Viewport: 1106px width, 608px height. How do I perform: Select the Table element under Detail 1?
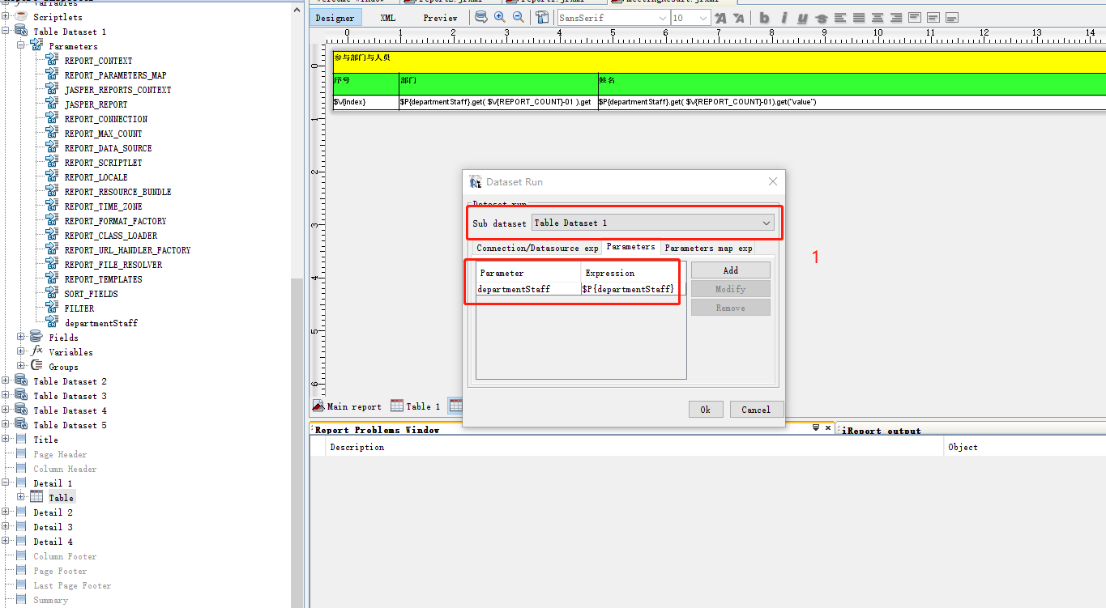[x=61, y=498]
